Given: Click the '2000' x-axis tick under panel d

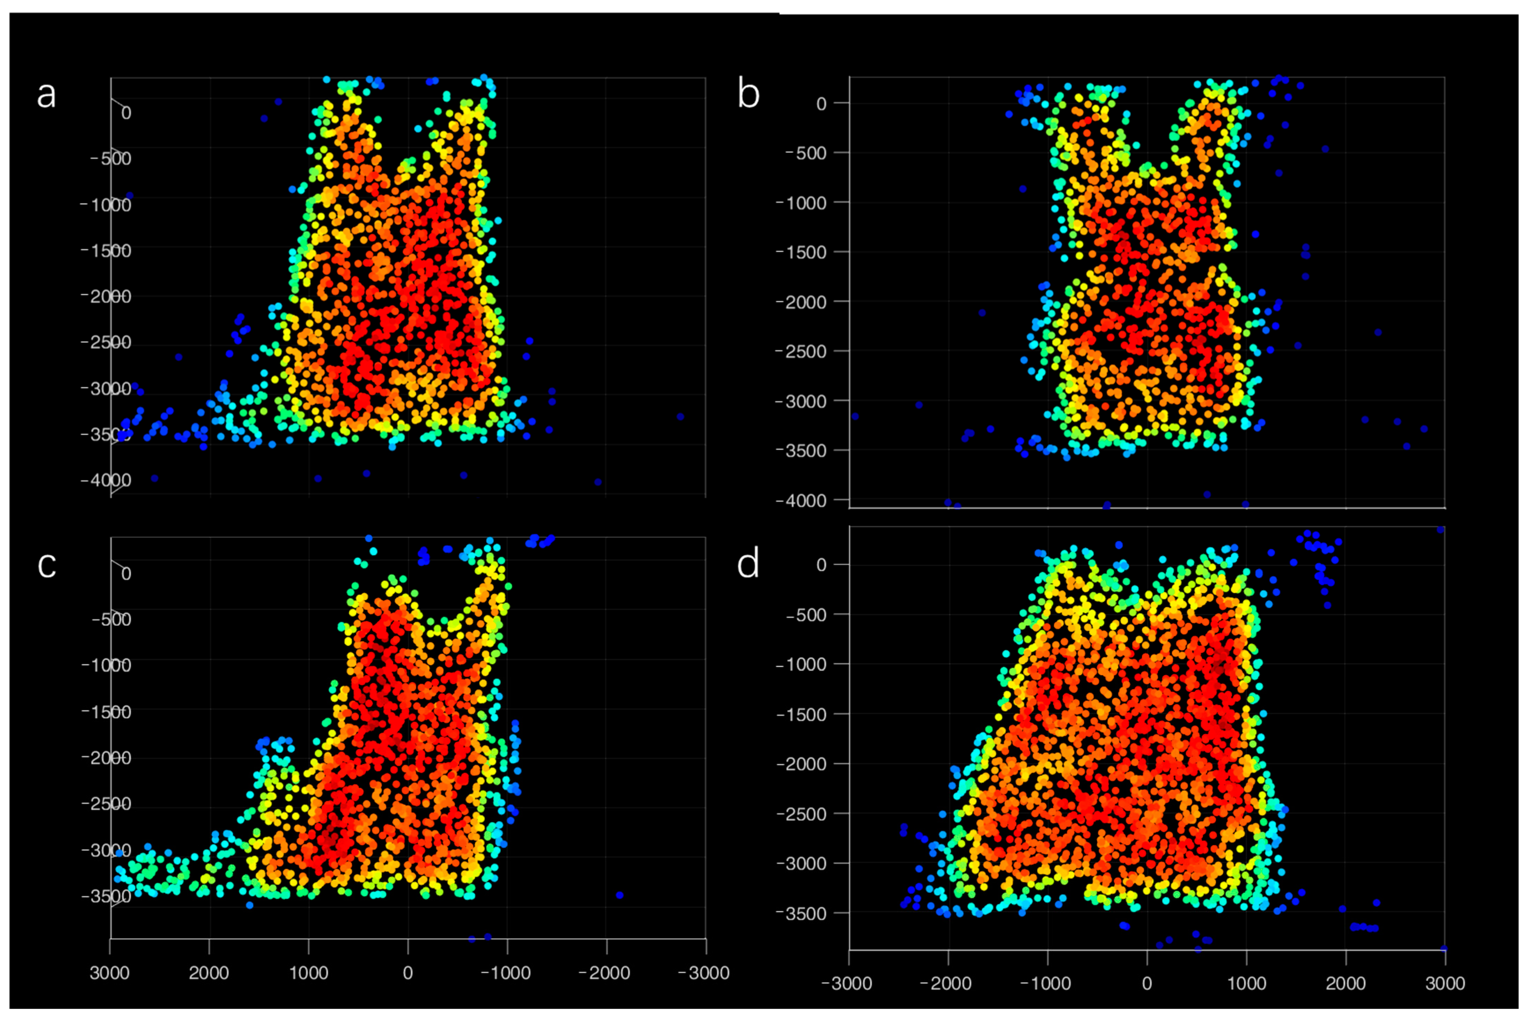Looking at the screenshot, I should pos(1346,984).
